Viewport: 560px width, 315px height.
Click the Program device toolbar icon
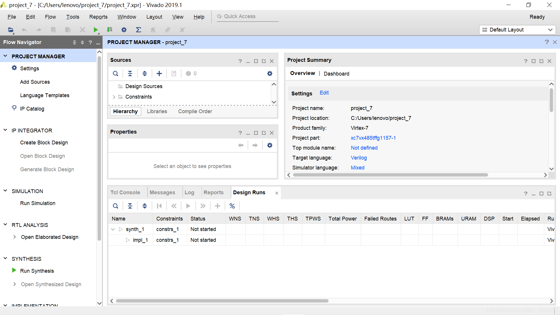click(x=110, y=30)
